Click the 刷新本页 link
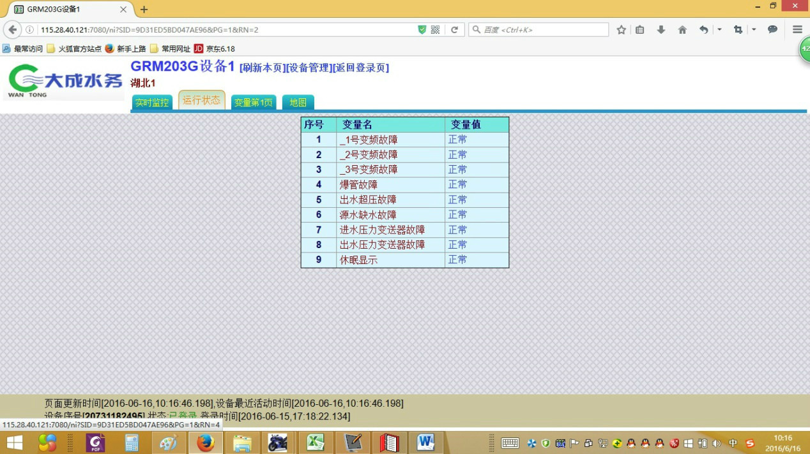Screen dimensions: 810x454 262,68
